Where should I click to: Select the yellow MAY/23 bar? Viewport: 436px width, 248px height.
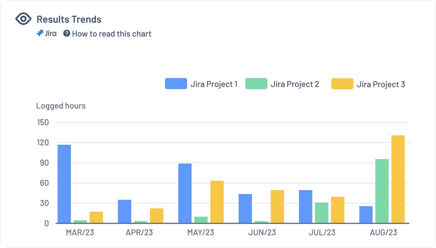[x=217, y=202]
